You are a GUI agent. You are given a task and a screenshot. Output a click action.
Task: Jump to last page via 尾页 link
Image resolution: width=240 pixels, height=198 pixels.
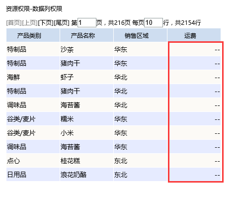(x=62, y=23)
